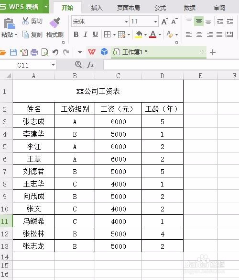Select column C header
The height and width of the screenshot is (280, 239).
(x=118, y=76)
